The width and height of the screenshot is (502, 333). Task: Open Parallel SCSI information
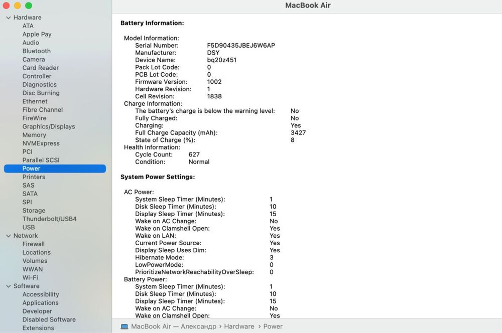click(41, 160)
